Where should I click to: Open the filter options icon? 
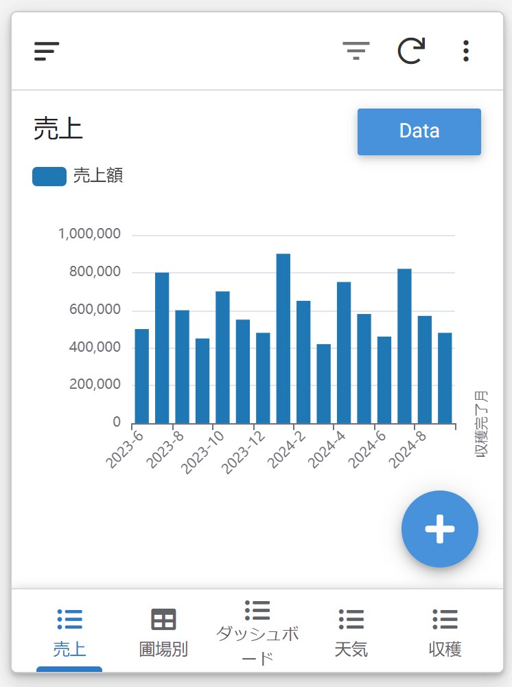[x=356, y=52]
